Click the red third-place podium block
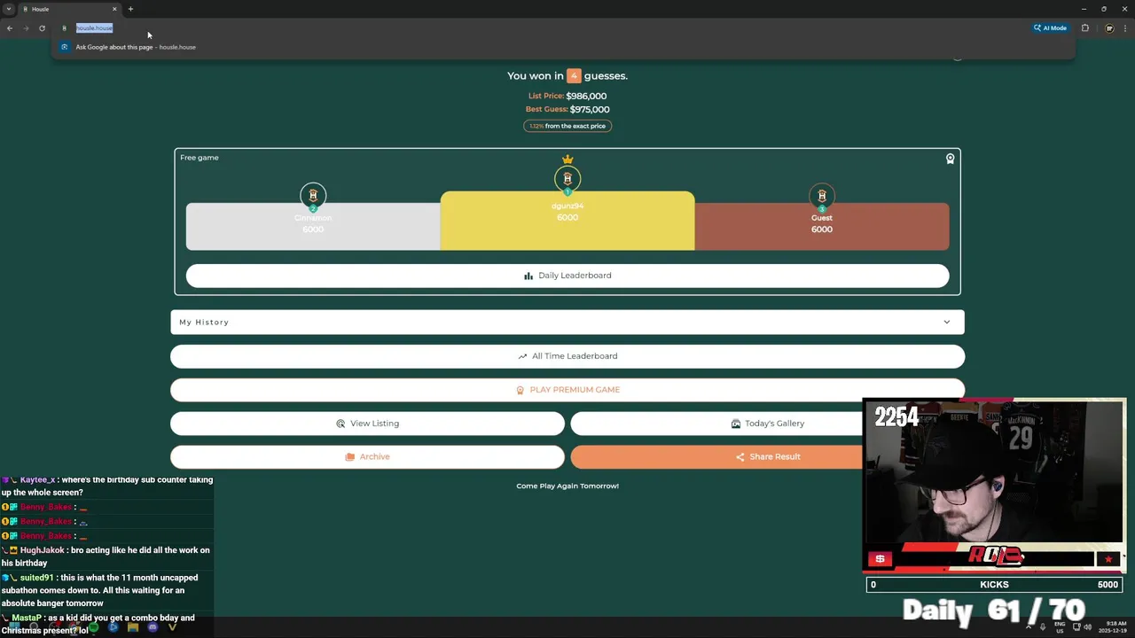The image size is (1135, 638). [822, 227]
